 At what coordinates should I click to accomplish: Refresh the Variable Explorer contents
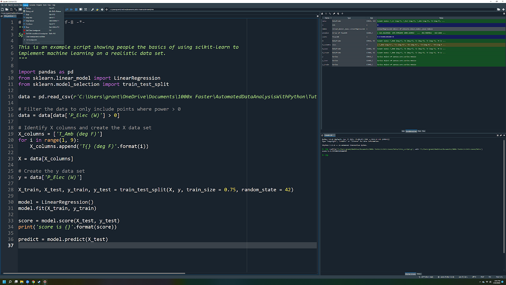point(342,13)
